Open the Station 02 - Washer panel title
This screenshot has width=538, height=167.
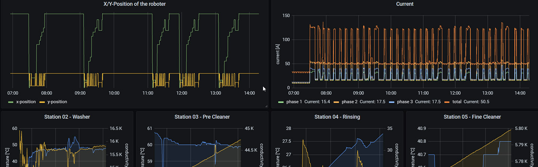tap(67, 117)
